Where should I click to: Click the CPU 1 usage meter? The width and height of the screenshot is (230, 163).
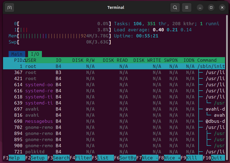coord(63,30)
